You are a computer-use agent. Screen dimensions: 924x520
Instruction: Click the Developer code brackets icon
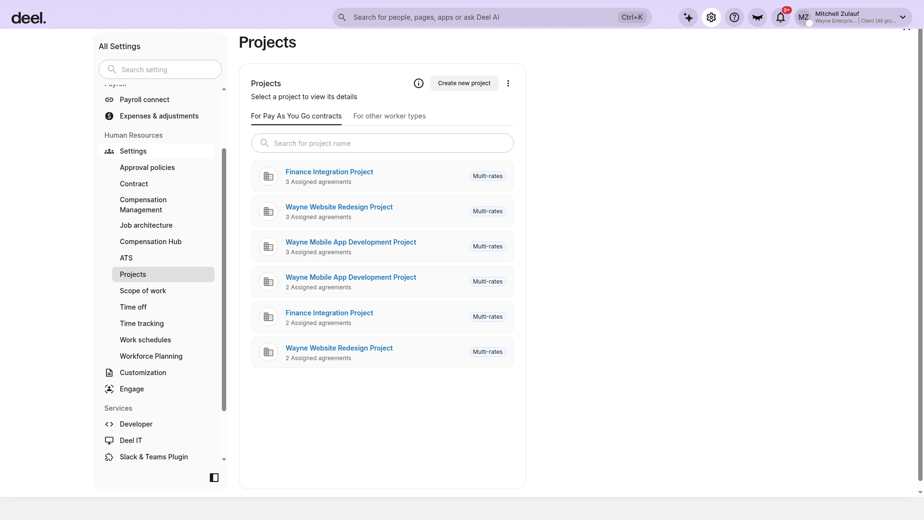(x=109, y=424)
